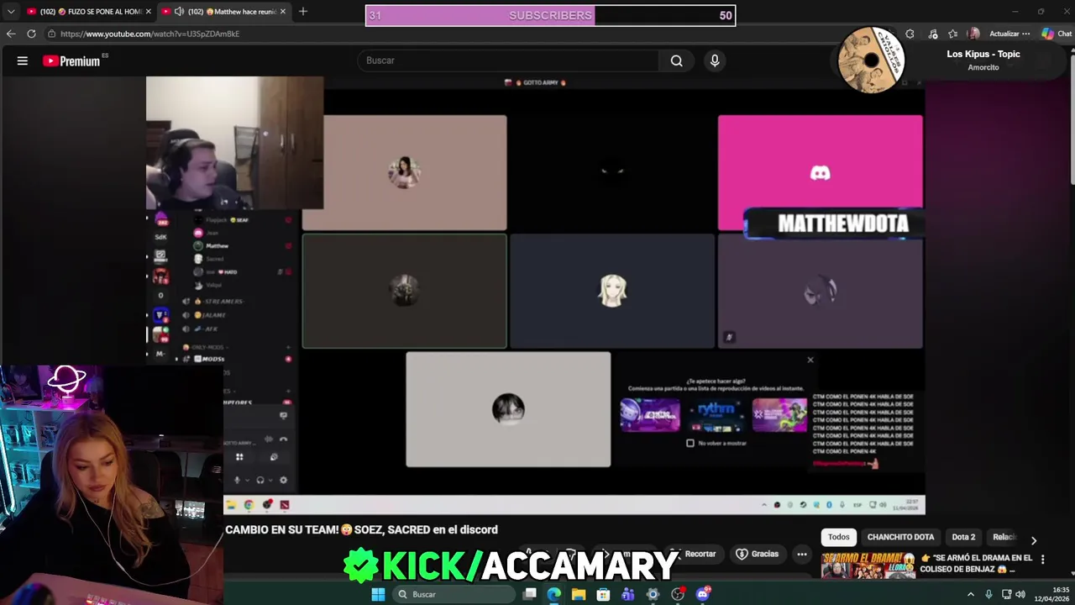The image size is (1075, 605).
Task: Open the YouTube hamburger guide menu
Action: [23, 60]
